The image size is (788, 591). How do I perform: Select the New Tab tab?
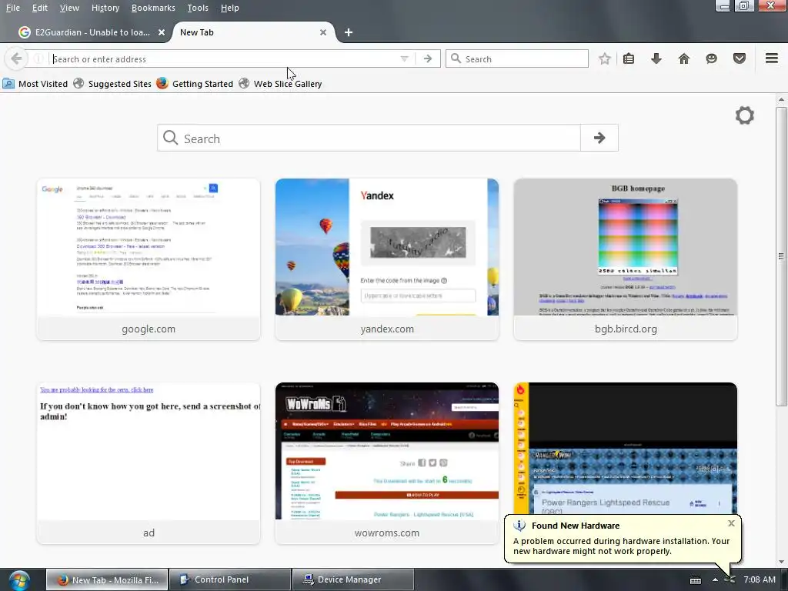(x=254, y=32)
